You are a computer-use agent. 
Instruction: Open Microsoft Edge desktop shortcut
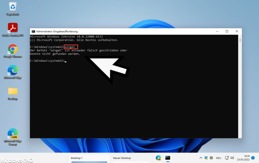click(x=12, y=70)
